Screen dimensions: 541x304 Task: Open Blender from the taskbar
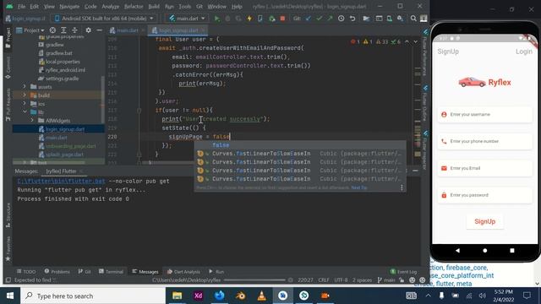[240, 296]
